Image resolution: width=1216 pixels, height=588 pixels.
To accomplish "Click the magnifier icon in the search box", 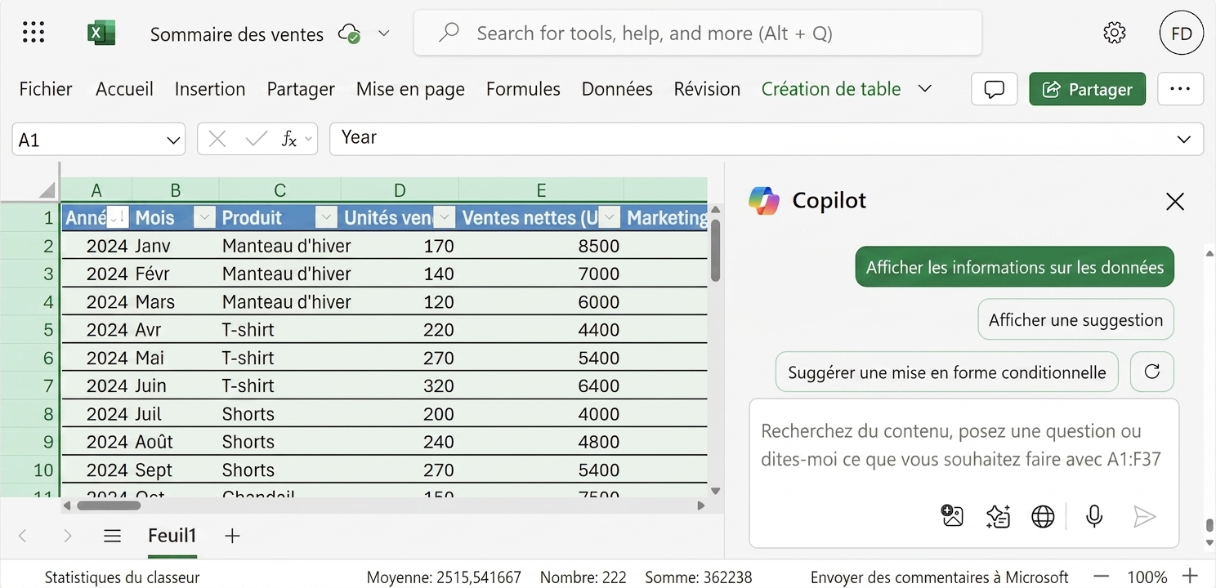I will (449, 33).
